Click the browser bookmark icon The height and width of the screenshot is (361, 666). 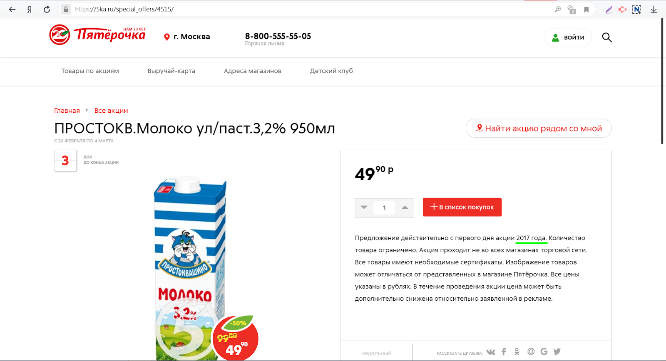click(x=586, y=10)
